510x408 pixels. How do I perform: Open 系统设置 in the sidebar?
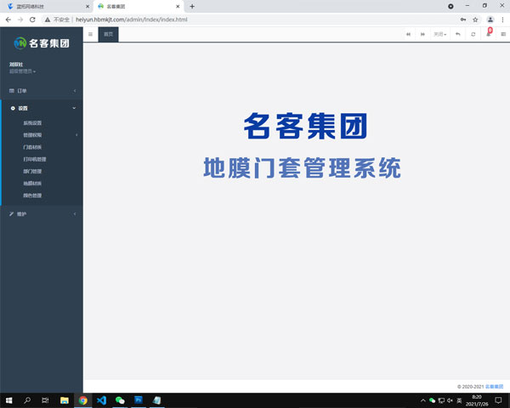(x=32, y=122)
